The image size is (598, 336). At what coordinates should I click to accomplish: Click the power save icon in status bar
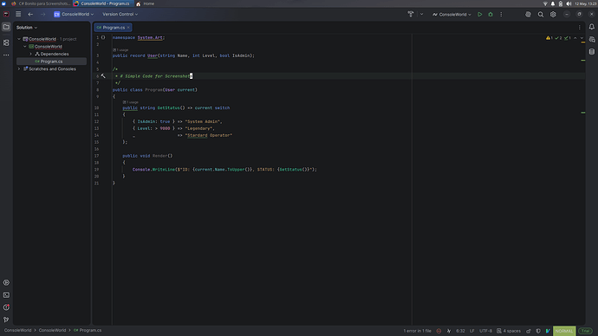click(449, 331)
